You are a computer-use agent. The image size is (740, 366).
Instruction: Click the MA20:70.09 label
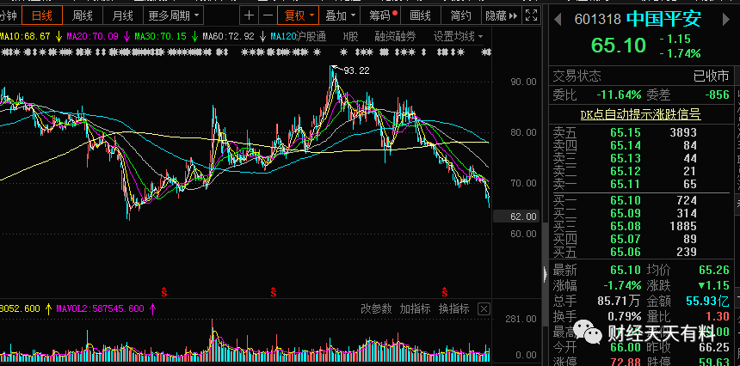tap(93, 36)
